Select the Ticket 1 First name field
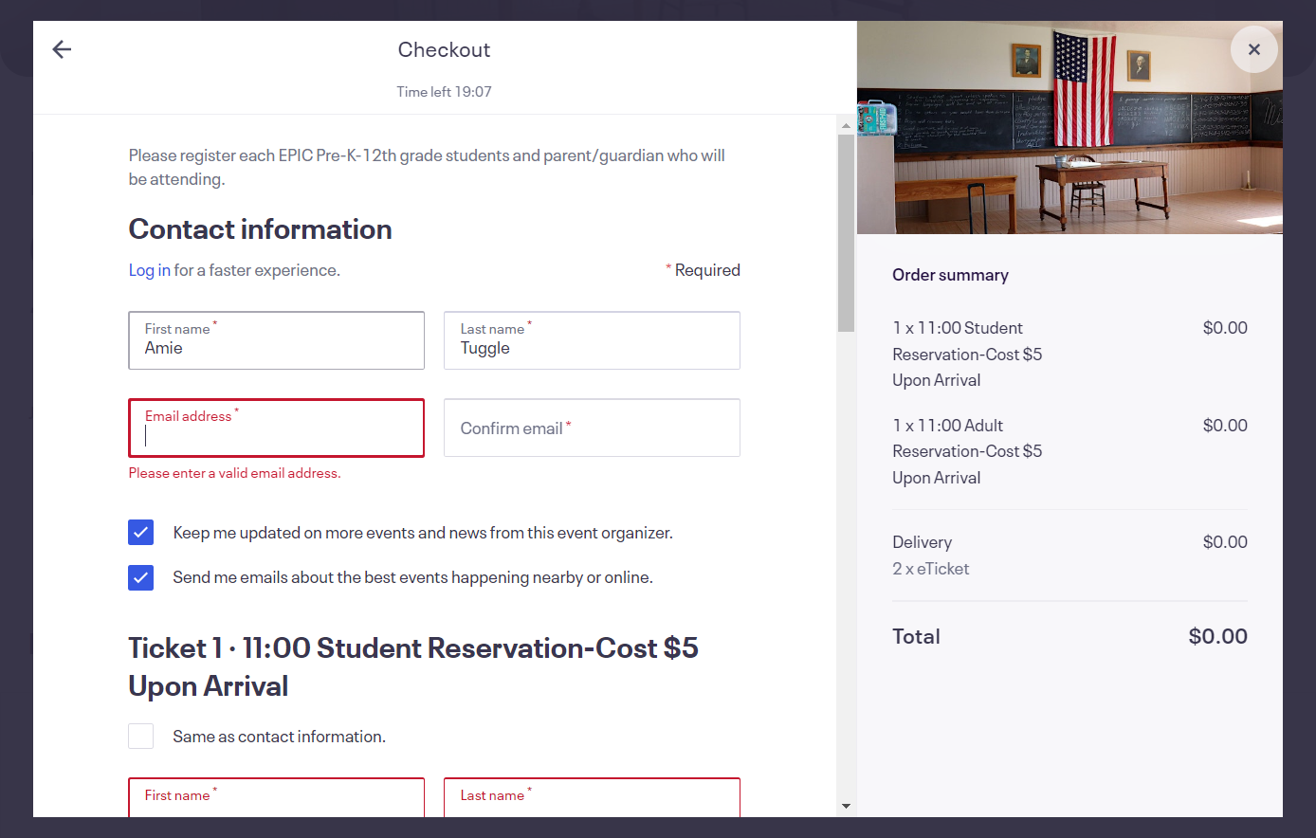1316x838 pixels. 277,797
